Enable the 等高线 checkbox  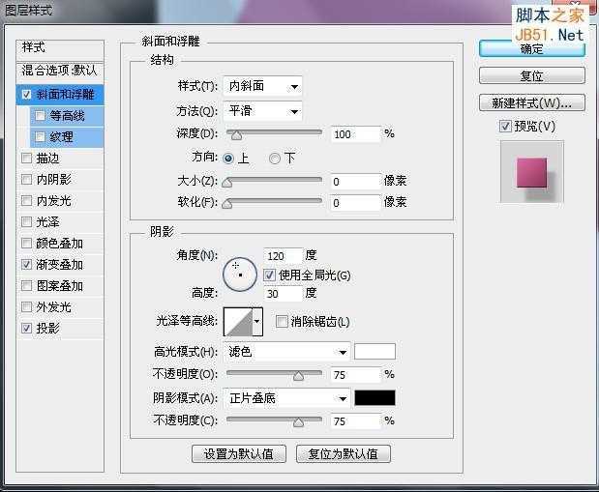[x=40, y=115]
